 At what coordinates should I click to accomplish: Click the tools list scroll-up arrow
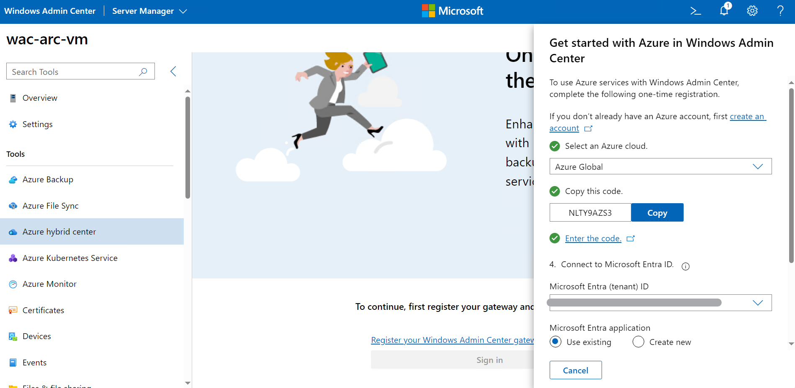[188, 91]
